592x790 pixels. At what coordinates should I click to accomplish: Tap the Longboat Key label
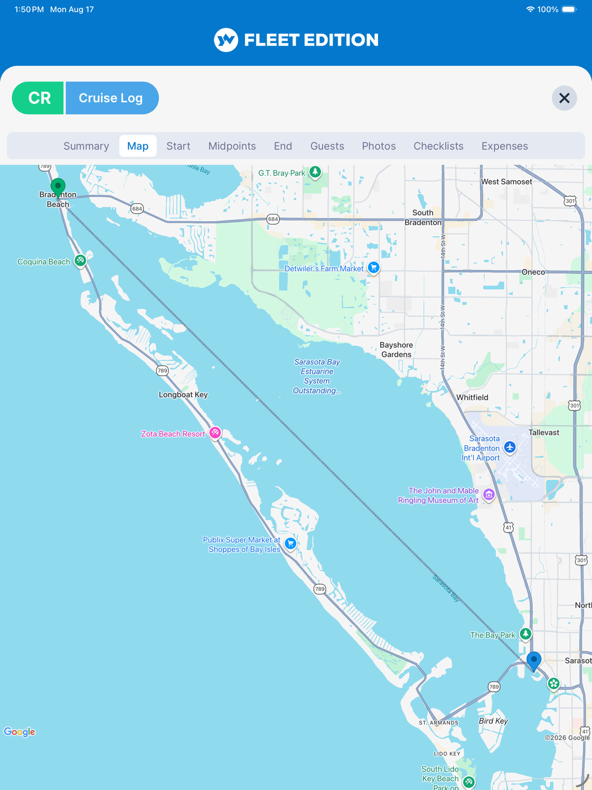click(183, 395)
